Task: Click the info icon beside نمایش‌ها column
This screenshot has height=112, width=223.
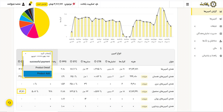Action: (x=106, y=62)
